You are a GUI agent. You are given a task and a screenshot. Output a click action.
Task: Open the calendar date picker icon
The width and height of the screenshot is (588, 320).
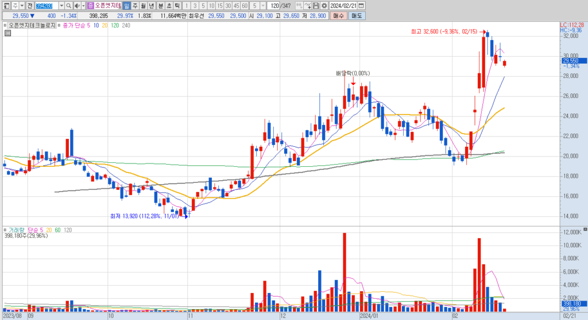[361, 6]
